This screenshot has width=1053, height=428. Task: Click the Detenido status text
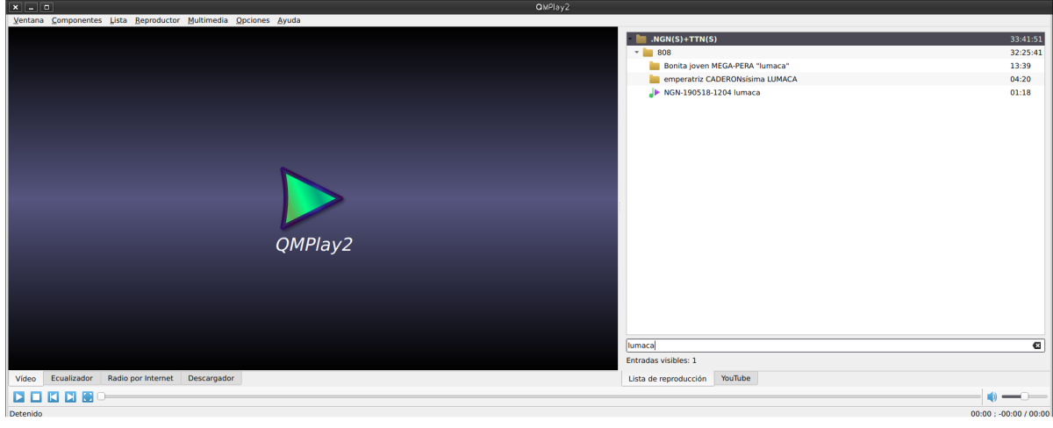[x=25, y=414]
